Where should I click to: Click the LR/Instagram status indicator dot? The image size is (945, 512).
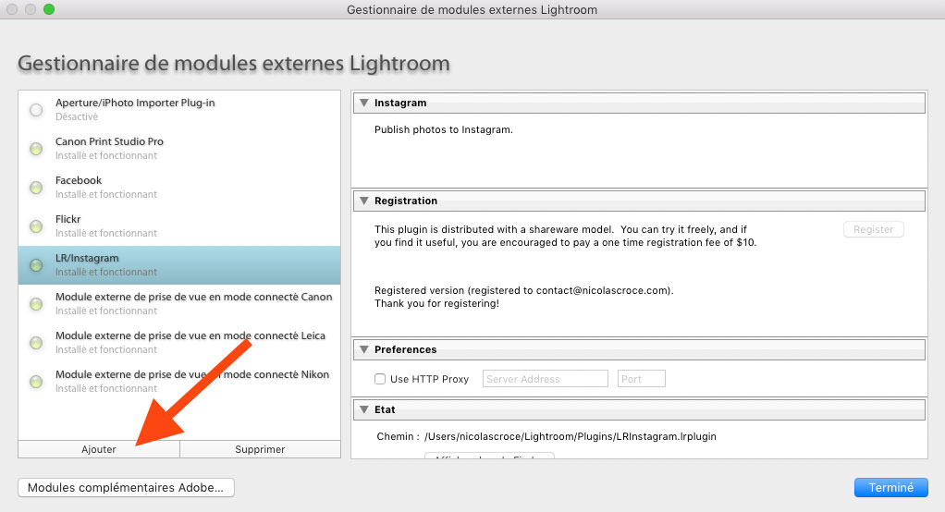pos(36,265)
